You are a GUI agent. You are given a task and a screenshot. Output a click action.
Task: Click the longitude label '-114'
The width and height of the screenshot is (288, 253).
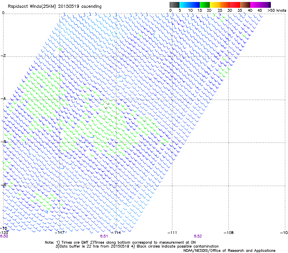[x=116, y=233]
